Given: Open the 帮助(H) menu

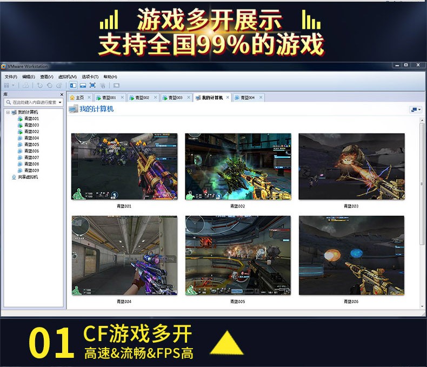Looking at the screenshot, I should 110,77.
